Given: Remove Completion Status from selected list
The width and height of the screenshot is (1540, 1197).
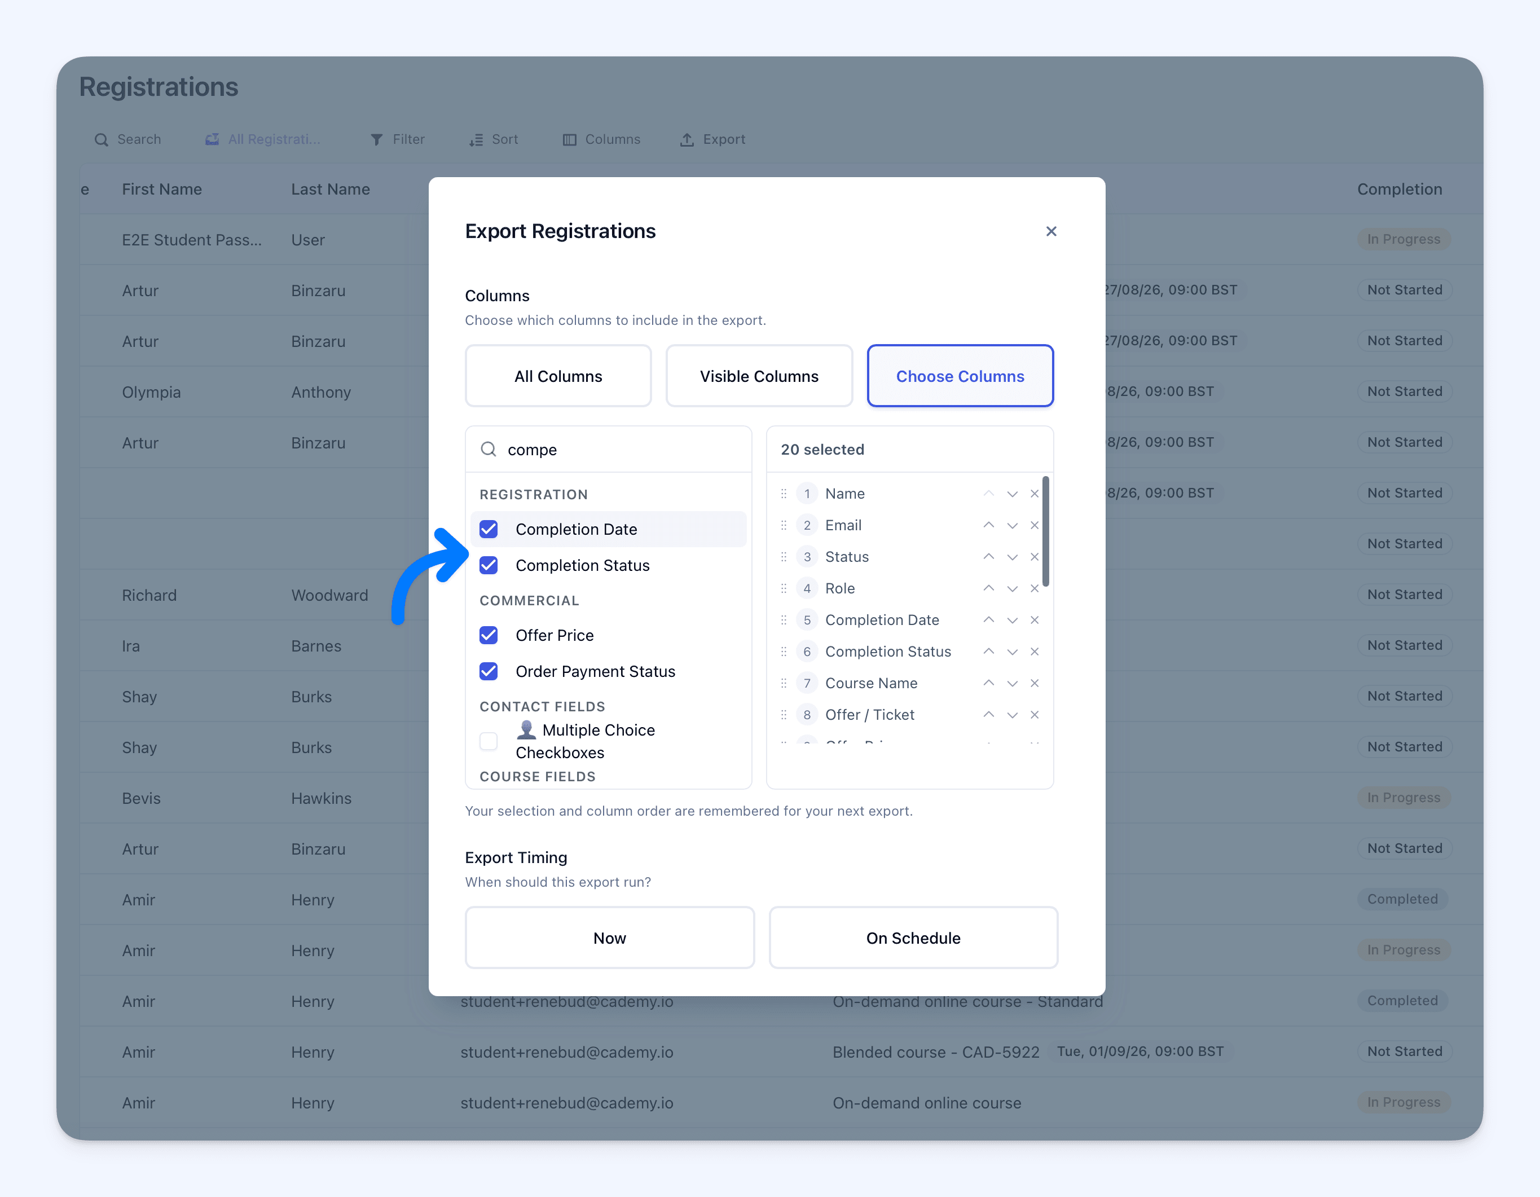Looking at the screenshot, I should tap(1035, 652).
